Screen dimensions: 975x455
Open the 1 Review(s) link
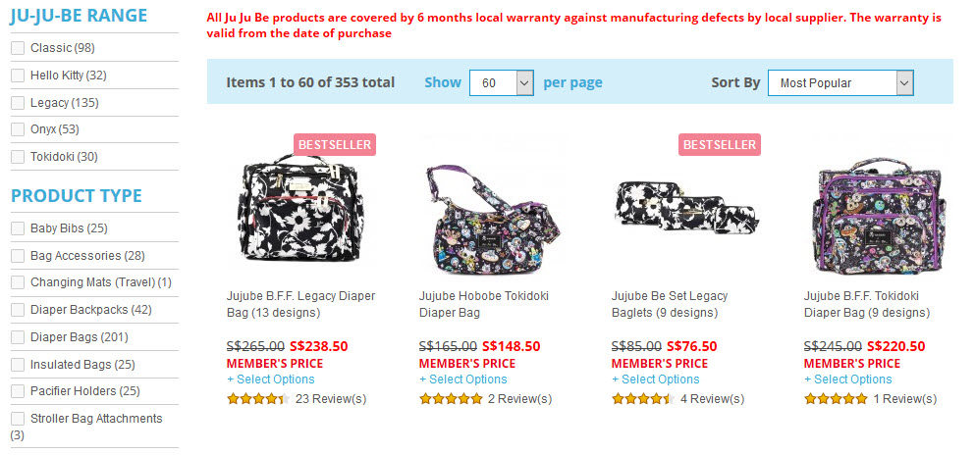tap(904, 399)
